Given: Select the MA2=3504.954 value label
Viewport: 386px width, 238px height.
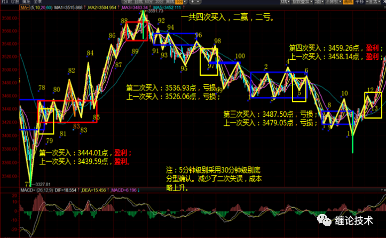Looking at the screenshot, I should (101, 7).
